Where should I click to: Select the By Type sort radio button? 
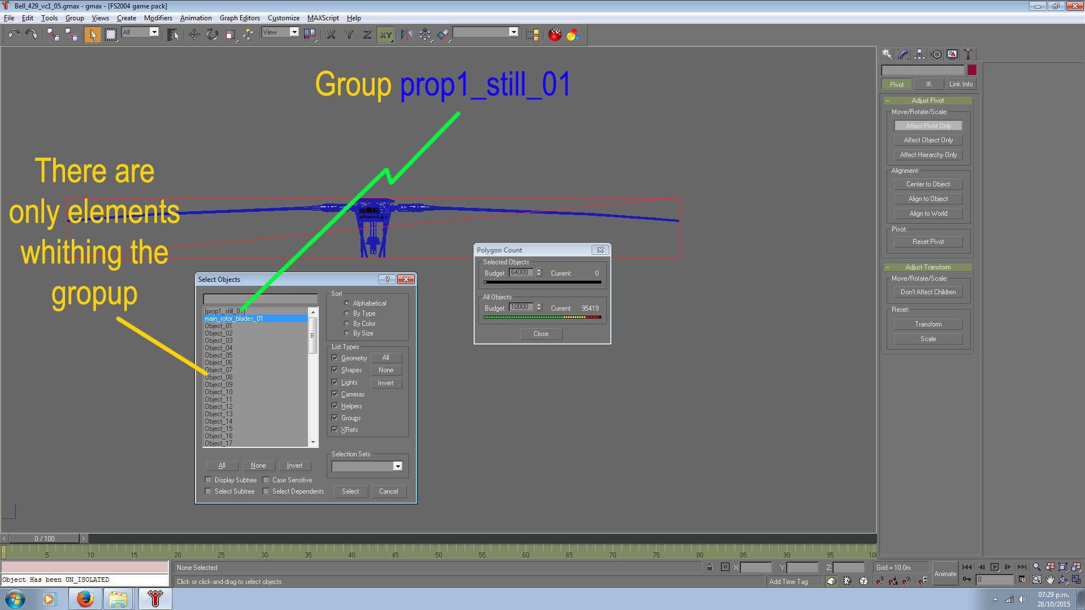tap(346, 313)
